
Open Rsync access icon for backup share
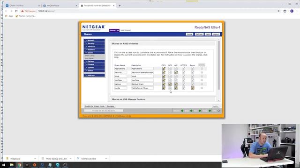pos(193,84)
